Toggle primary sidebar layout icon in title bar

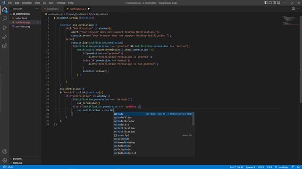click(x=266, y=3)
